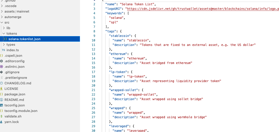Click the "Asset bridged from ethereum" description
Viewport: 279px width, 132px height.
click(x=166, y=63)
